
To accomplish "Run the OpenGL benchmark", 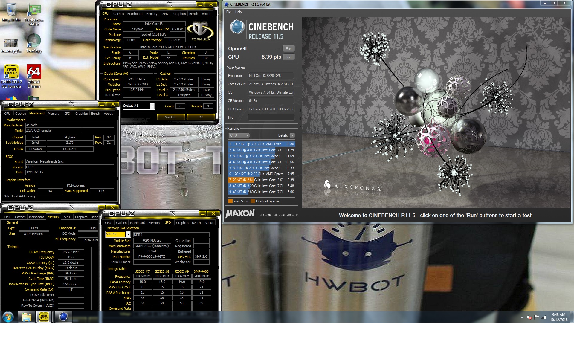I will (288, 49).
